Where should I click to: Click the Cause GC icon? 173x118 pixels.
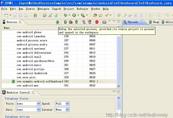click(77, 22)
